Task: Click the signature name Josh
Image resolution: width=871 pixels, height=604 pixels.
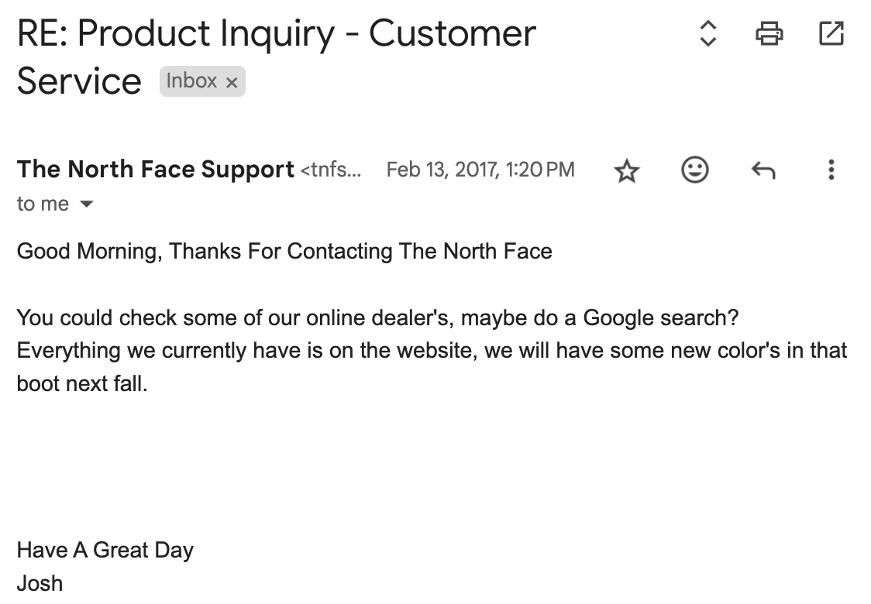Action: [40, 583]
